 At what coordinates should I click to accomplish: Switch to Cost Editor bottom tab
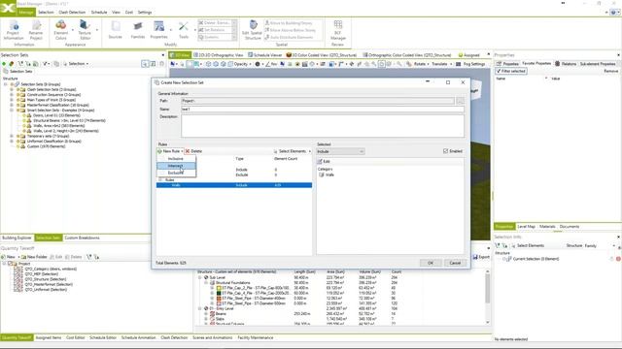click(x=76, y=338)
